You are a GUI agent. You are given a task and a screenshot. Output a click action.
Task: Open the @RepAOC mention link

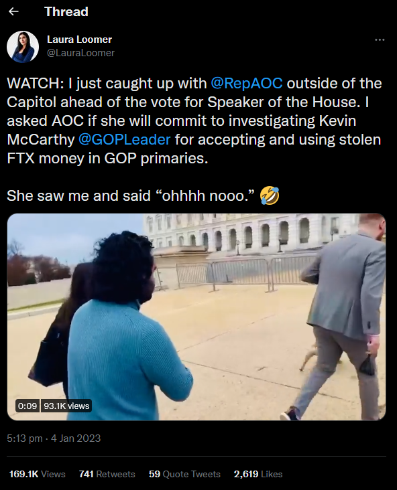247,83
